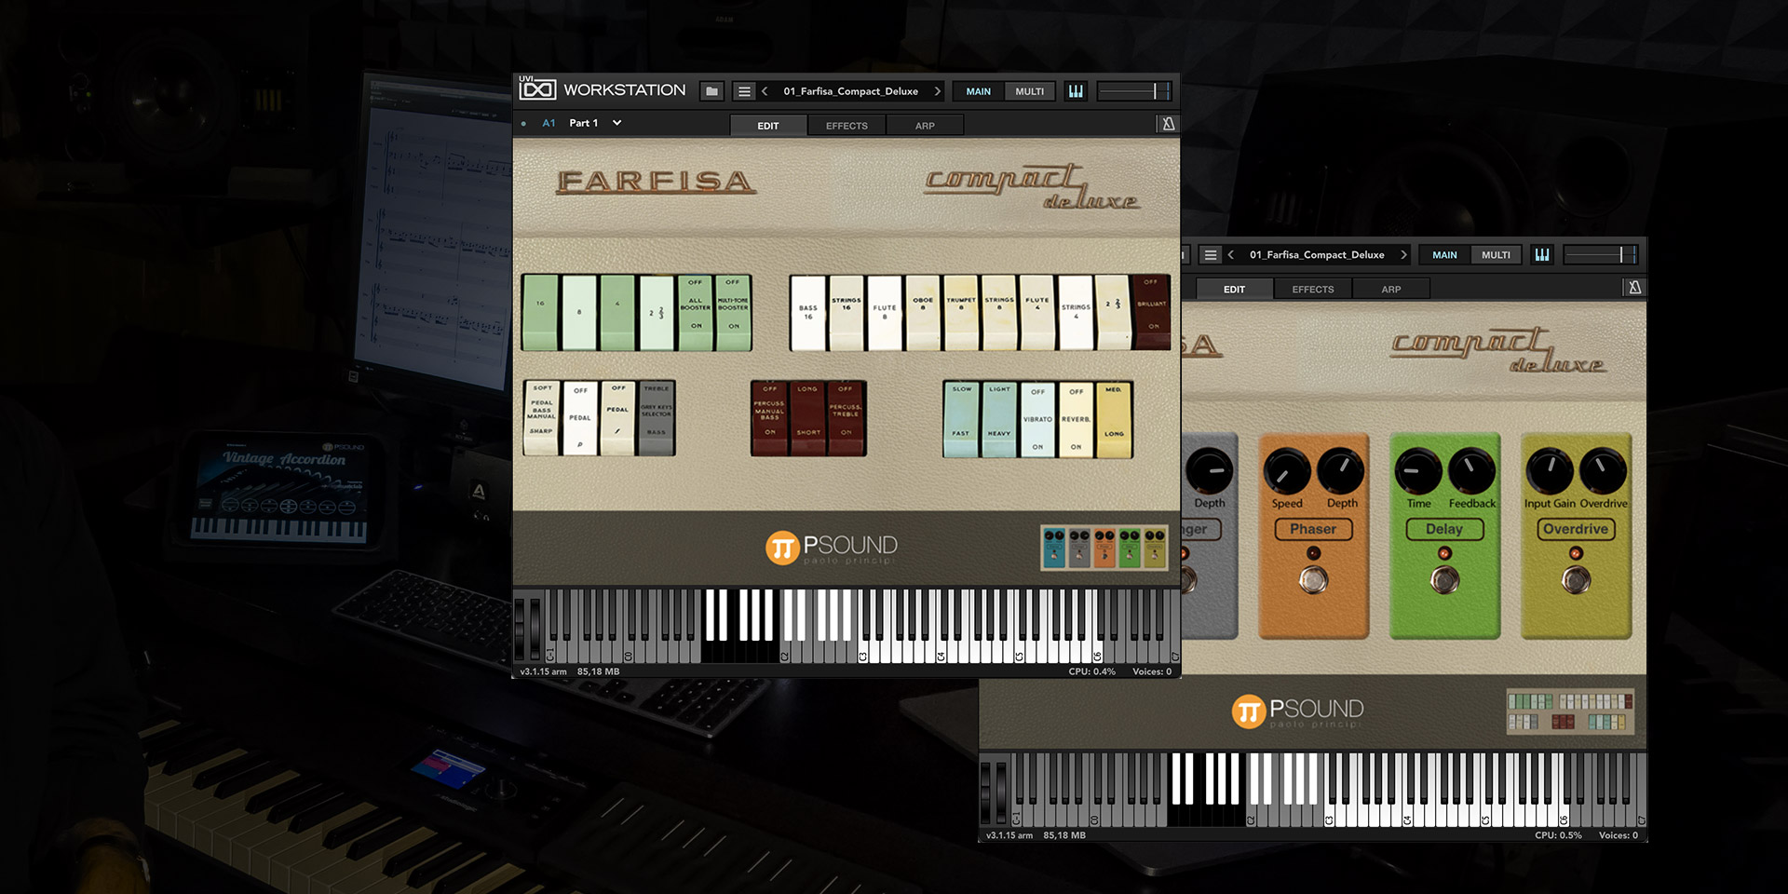Open the preset list menu in front window
1788x894 pixels.
tap(743, 91)
